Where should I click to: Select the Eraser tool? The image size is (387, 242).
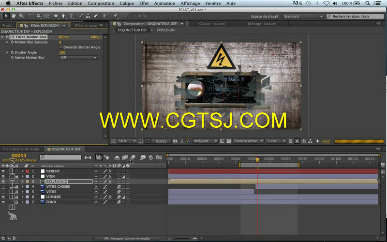tap(96, 16)
